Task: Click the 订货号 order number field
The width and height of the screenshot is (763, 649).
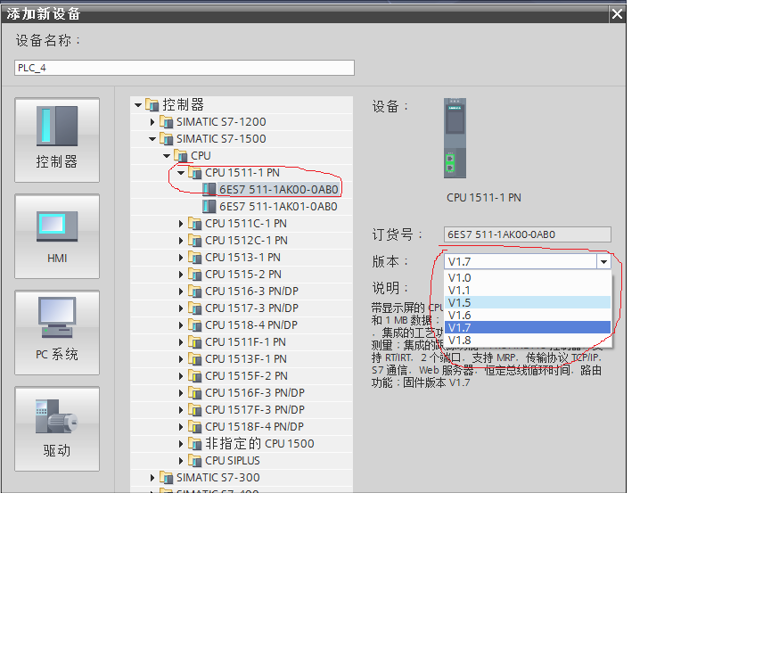Action: (x=528, y=234)
